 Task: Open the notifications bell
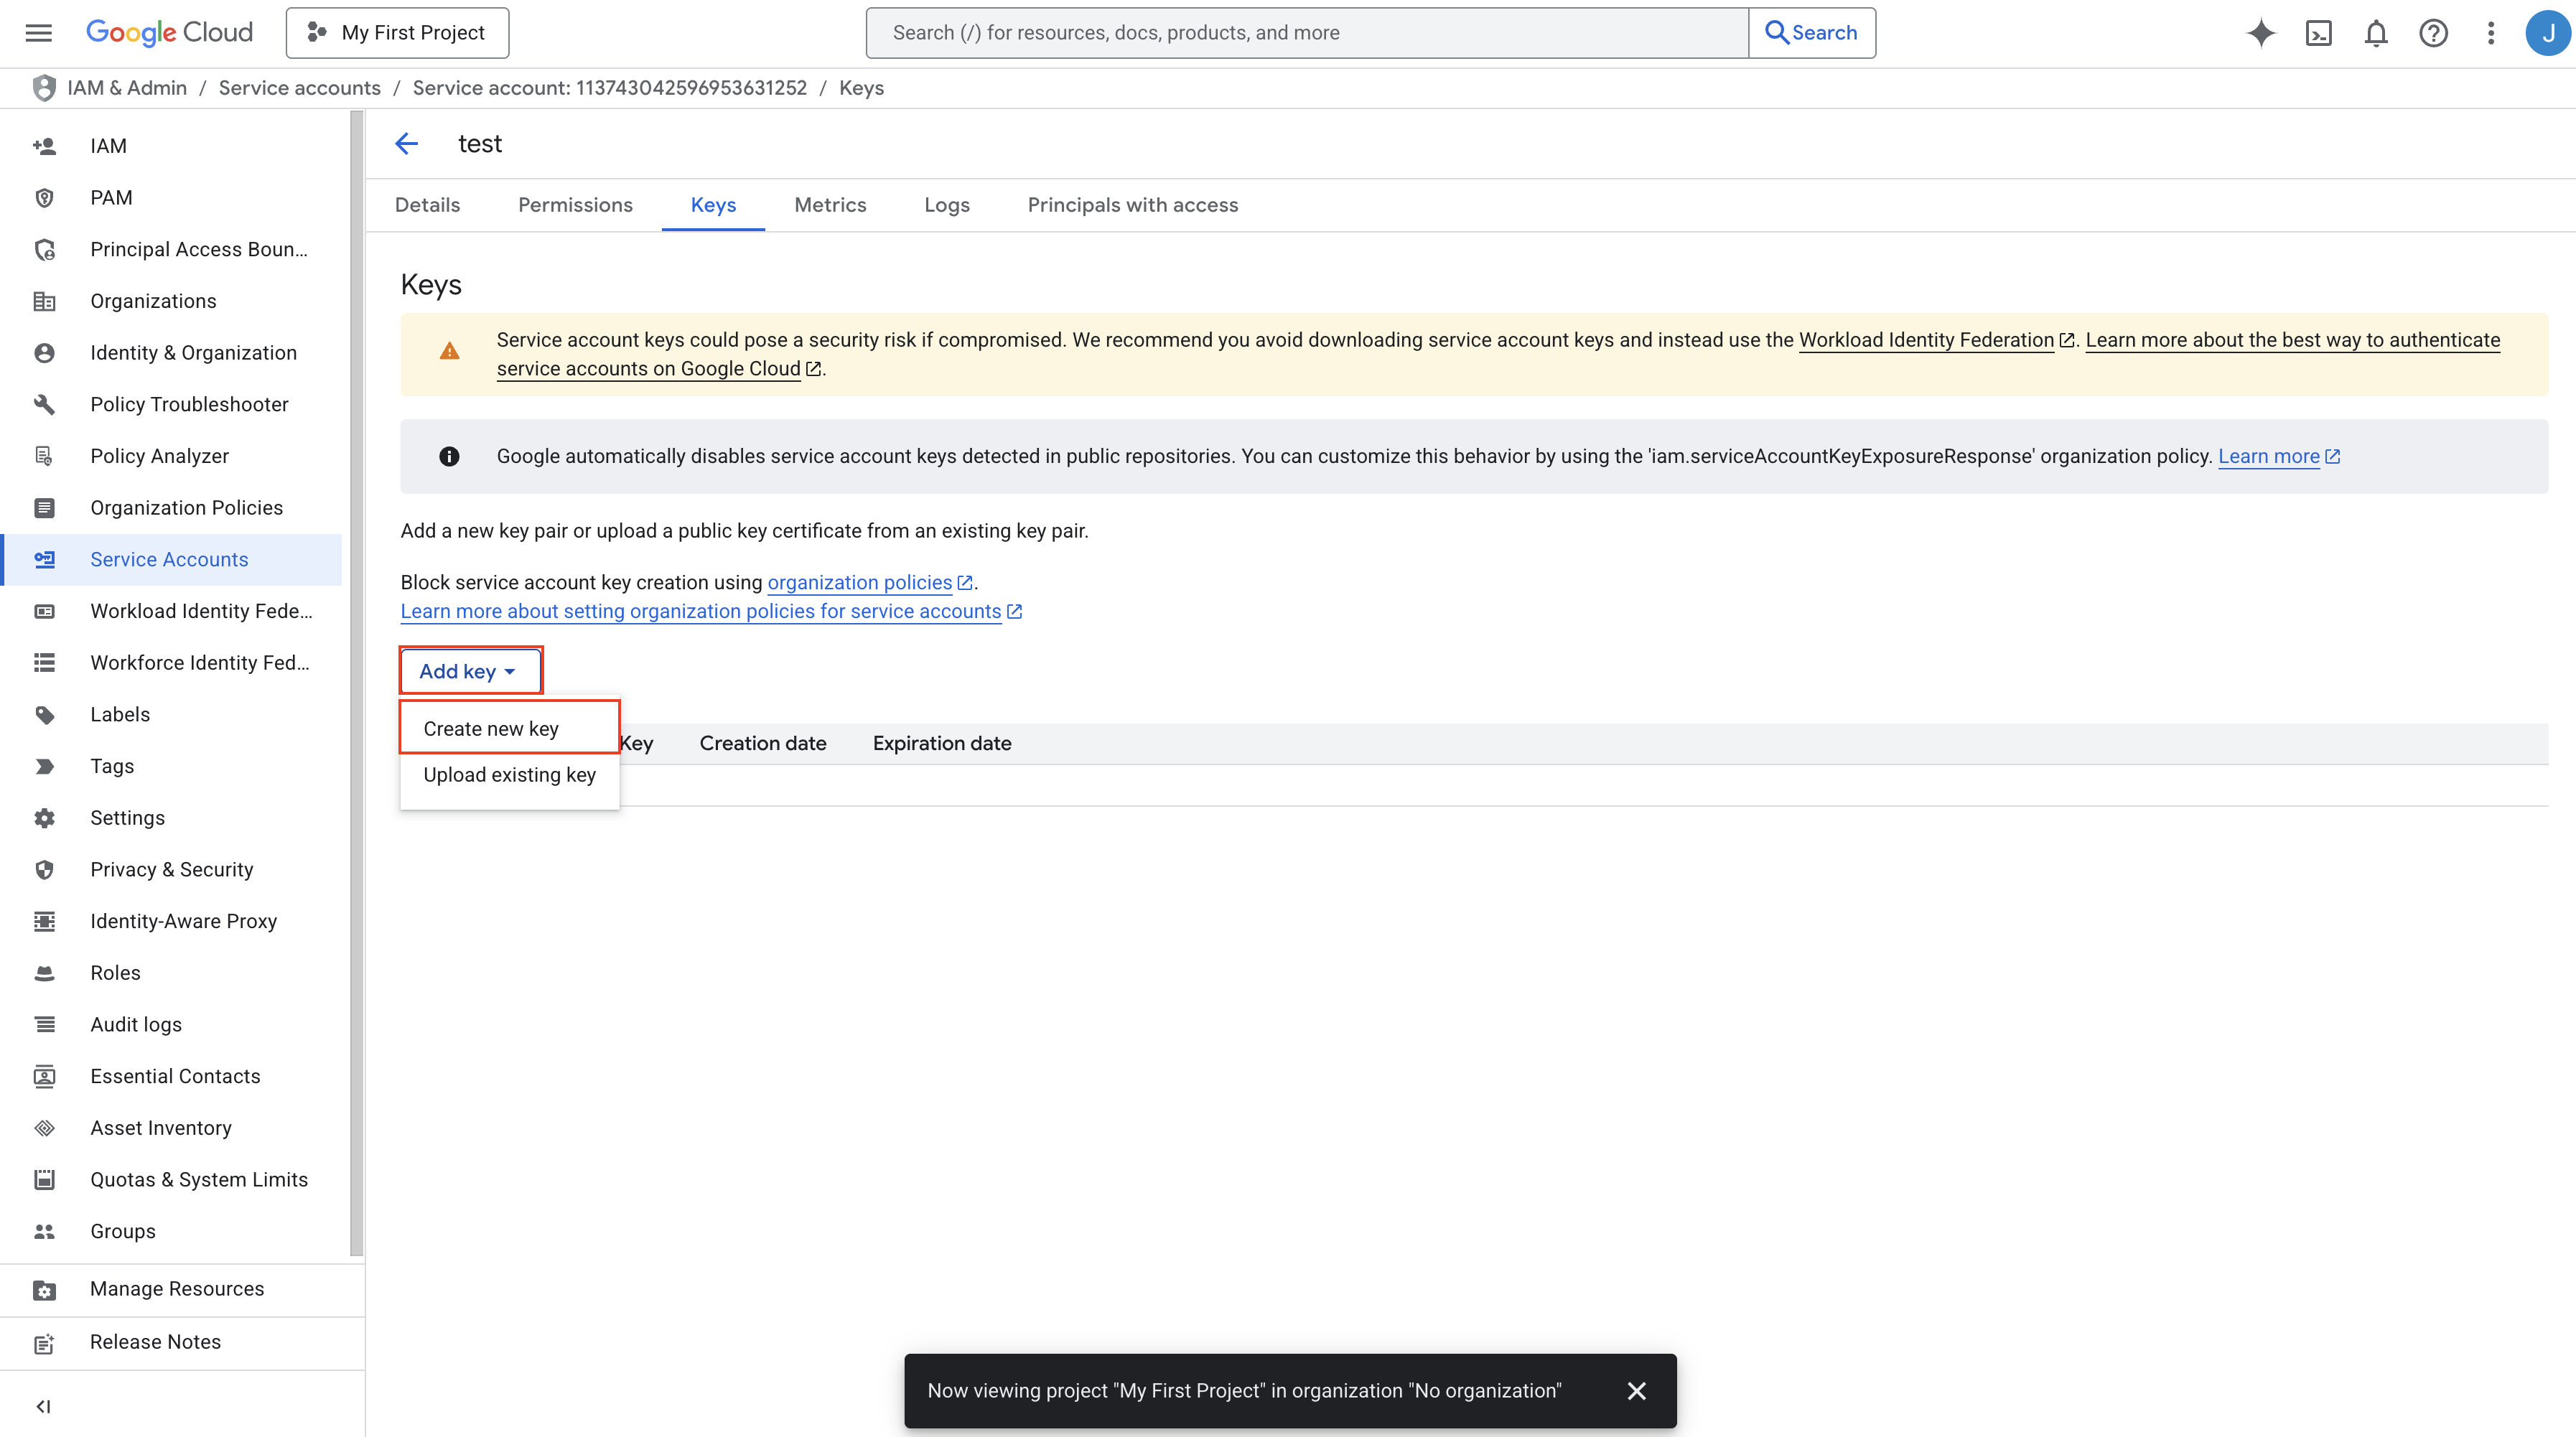(2376, 33)
